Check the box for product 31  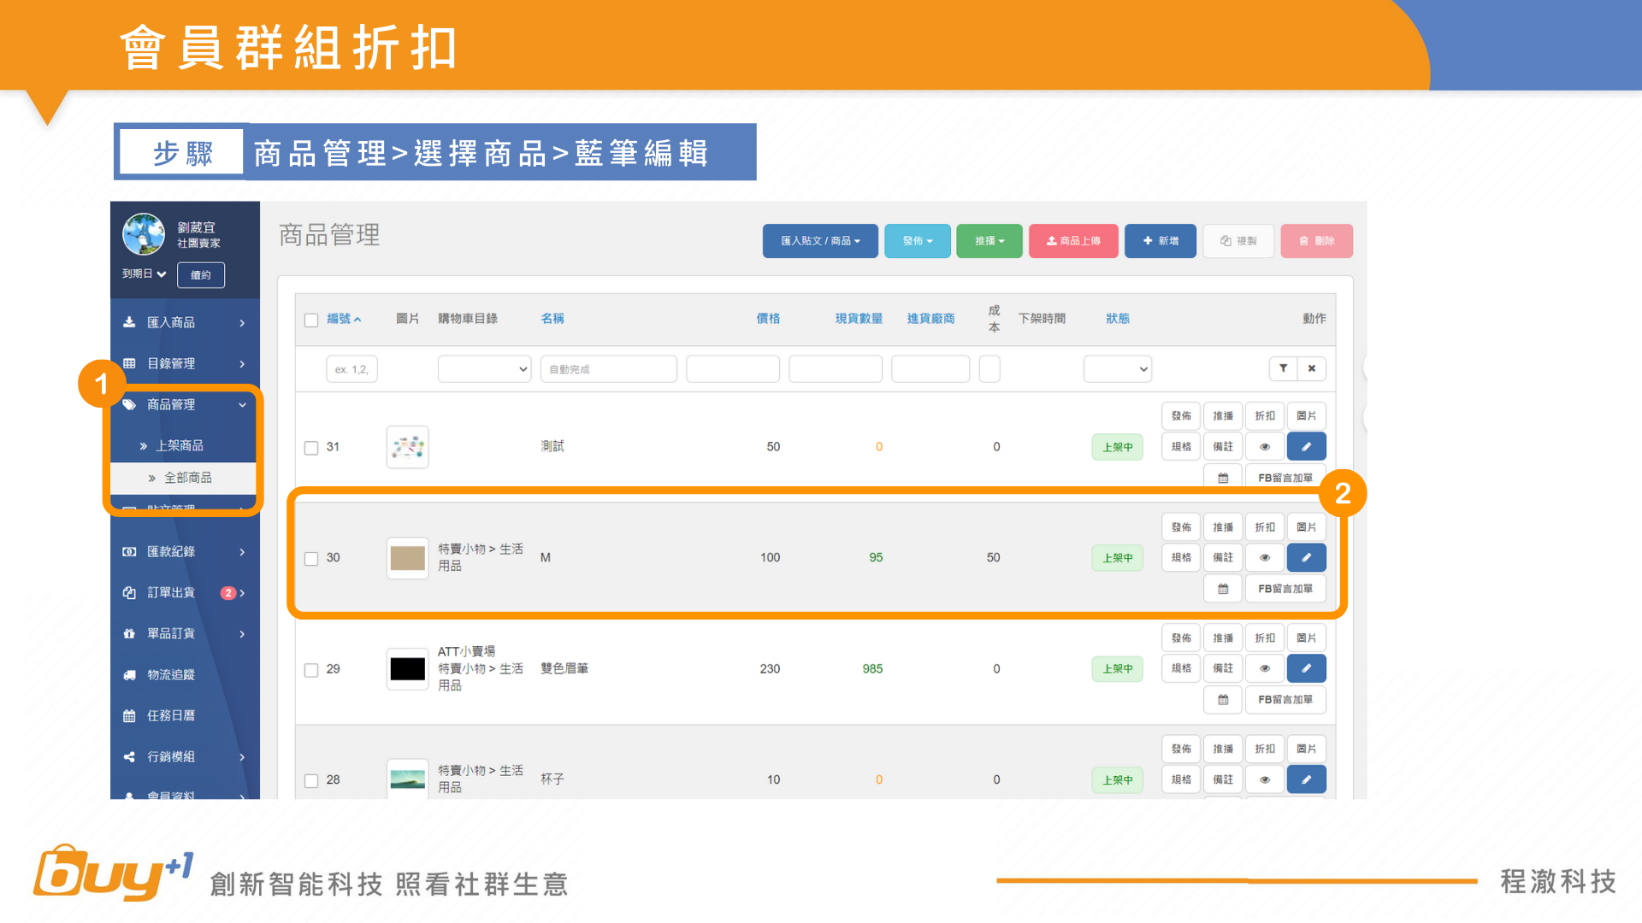[311, 448]
